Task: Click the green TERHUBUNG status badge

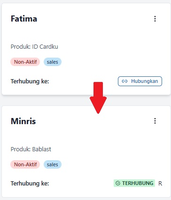Action: click(134, 183)
